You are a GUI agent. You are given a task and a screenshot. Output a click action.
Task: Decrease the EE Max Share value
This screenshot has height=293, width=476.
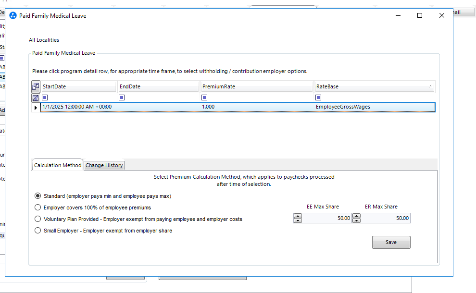click(298, 220)
